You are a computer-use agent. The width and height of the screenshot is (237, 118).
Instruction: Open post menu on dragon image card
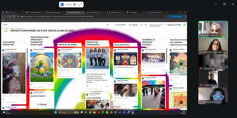pyautogui.click(x=53, y=49)
